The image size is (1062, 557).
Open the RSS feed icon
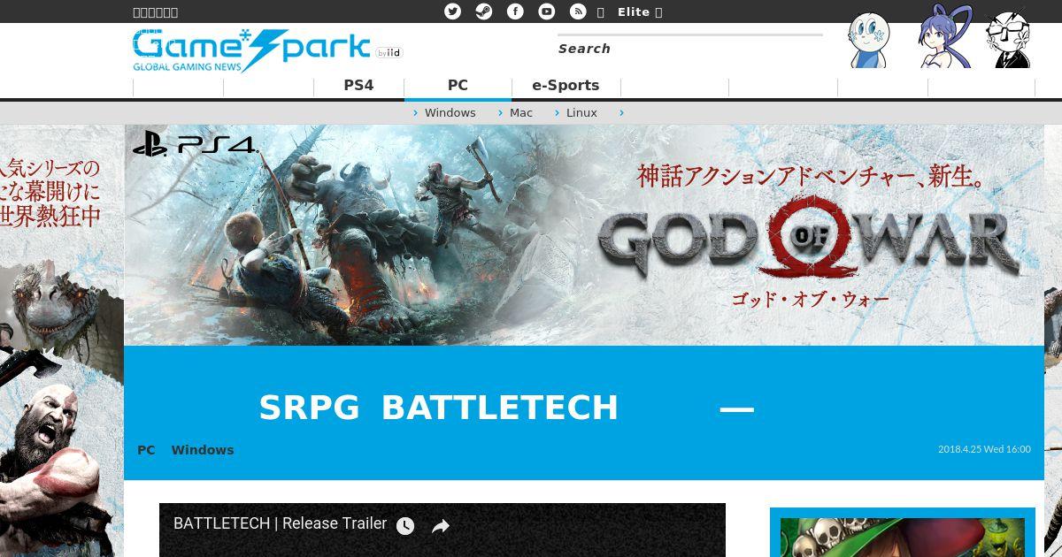(x=578, y=11)
